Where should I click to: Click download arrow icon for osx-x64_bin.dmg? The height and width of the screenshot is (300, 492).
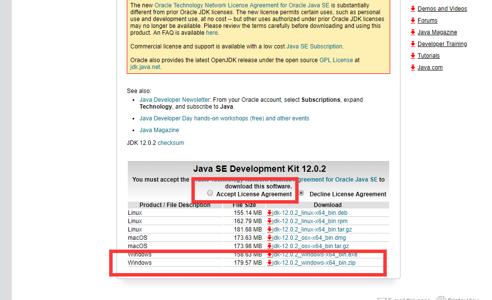269,238
